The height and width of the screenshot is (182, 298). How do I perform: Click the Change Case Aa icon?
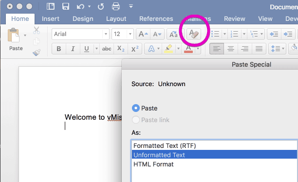(173, 34)
